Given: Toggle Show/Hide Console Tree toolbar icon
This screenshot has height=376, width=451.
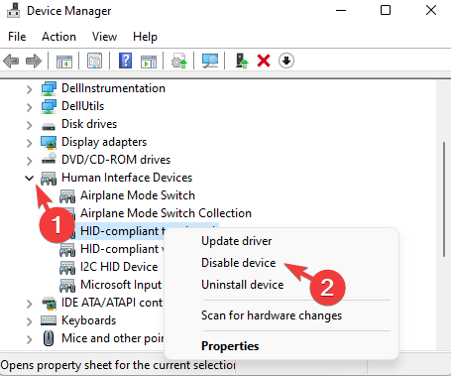Looking at the screenshot, I should click(64, 62).
